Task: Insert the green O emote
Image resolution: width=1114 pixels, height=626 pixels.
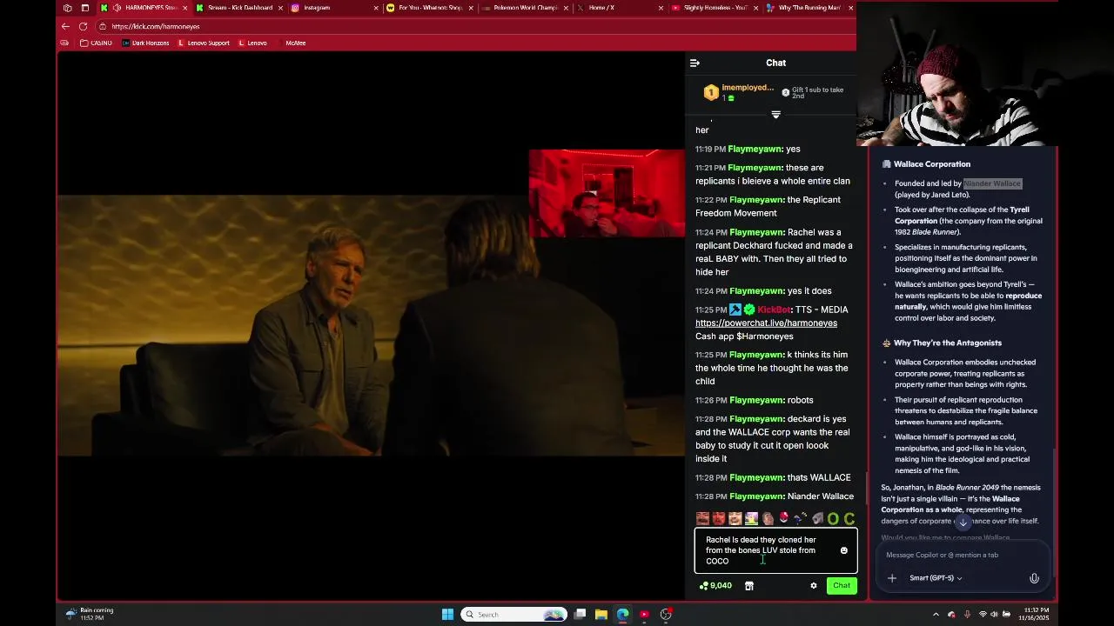Action: (833, 519)
